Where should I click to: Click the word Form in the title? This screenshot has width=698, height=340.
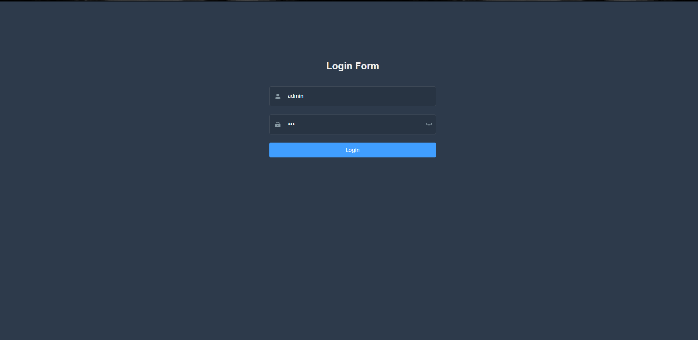pyautogui.click(x=367, y=66)
